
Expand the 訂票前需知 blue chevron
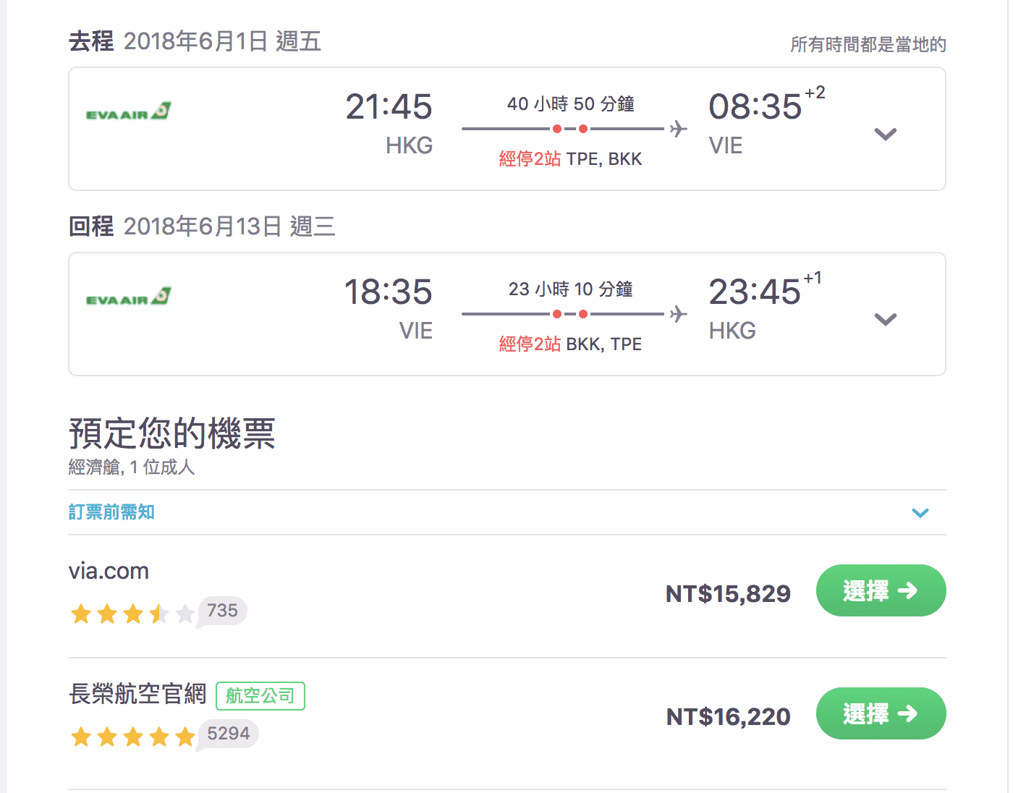[x=920, y=513]
